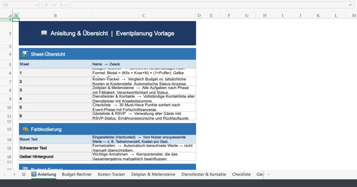Select row 2 header
The width and height of the screenshot is (357, 187).
tap(6, 33)
